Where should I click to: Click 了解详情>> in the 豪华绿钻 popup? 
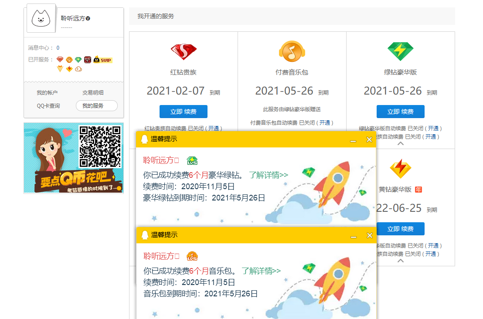269,175
